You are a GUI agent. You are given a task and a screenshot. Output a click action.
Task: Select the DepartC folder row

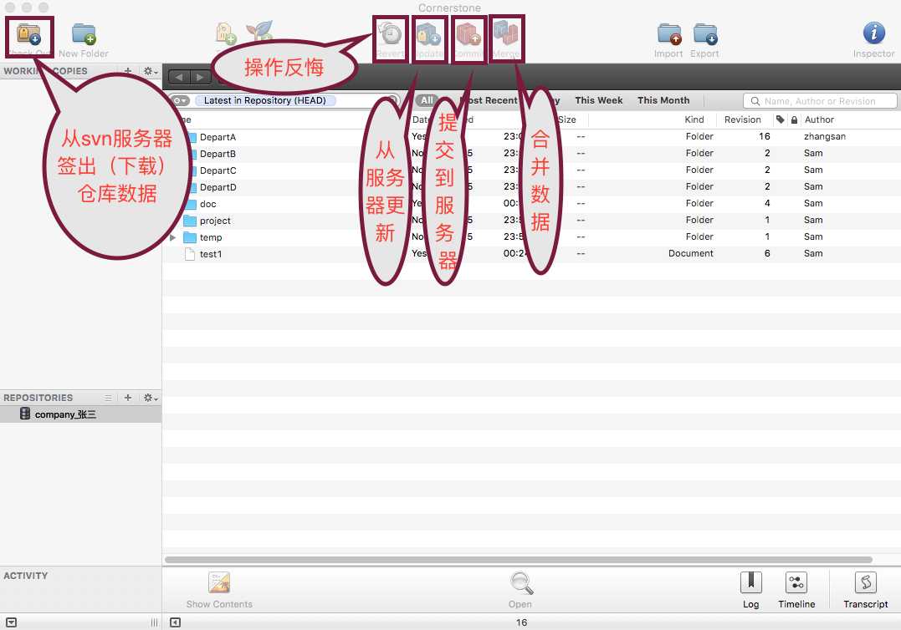point(531,170)
